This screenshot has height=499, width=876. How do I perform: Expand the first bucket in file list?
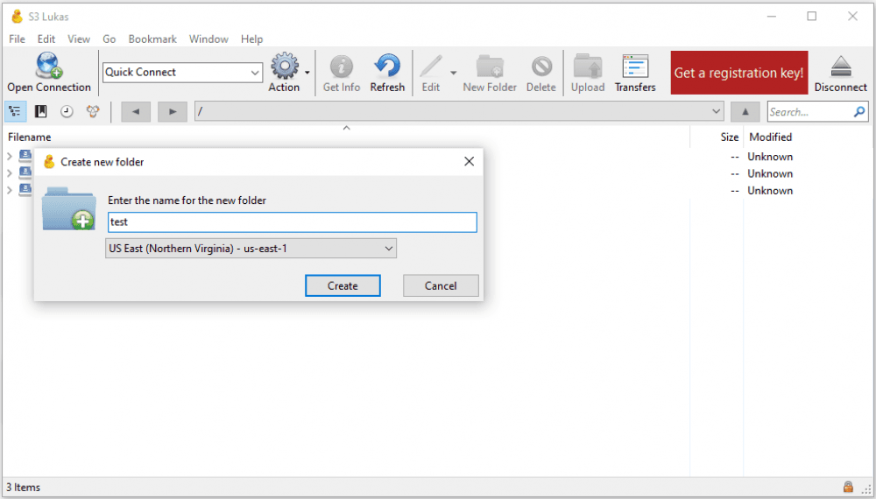(x=10, y=157)
